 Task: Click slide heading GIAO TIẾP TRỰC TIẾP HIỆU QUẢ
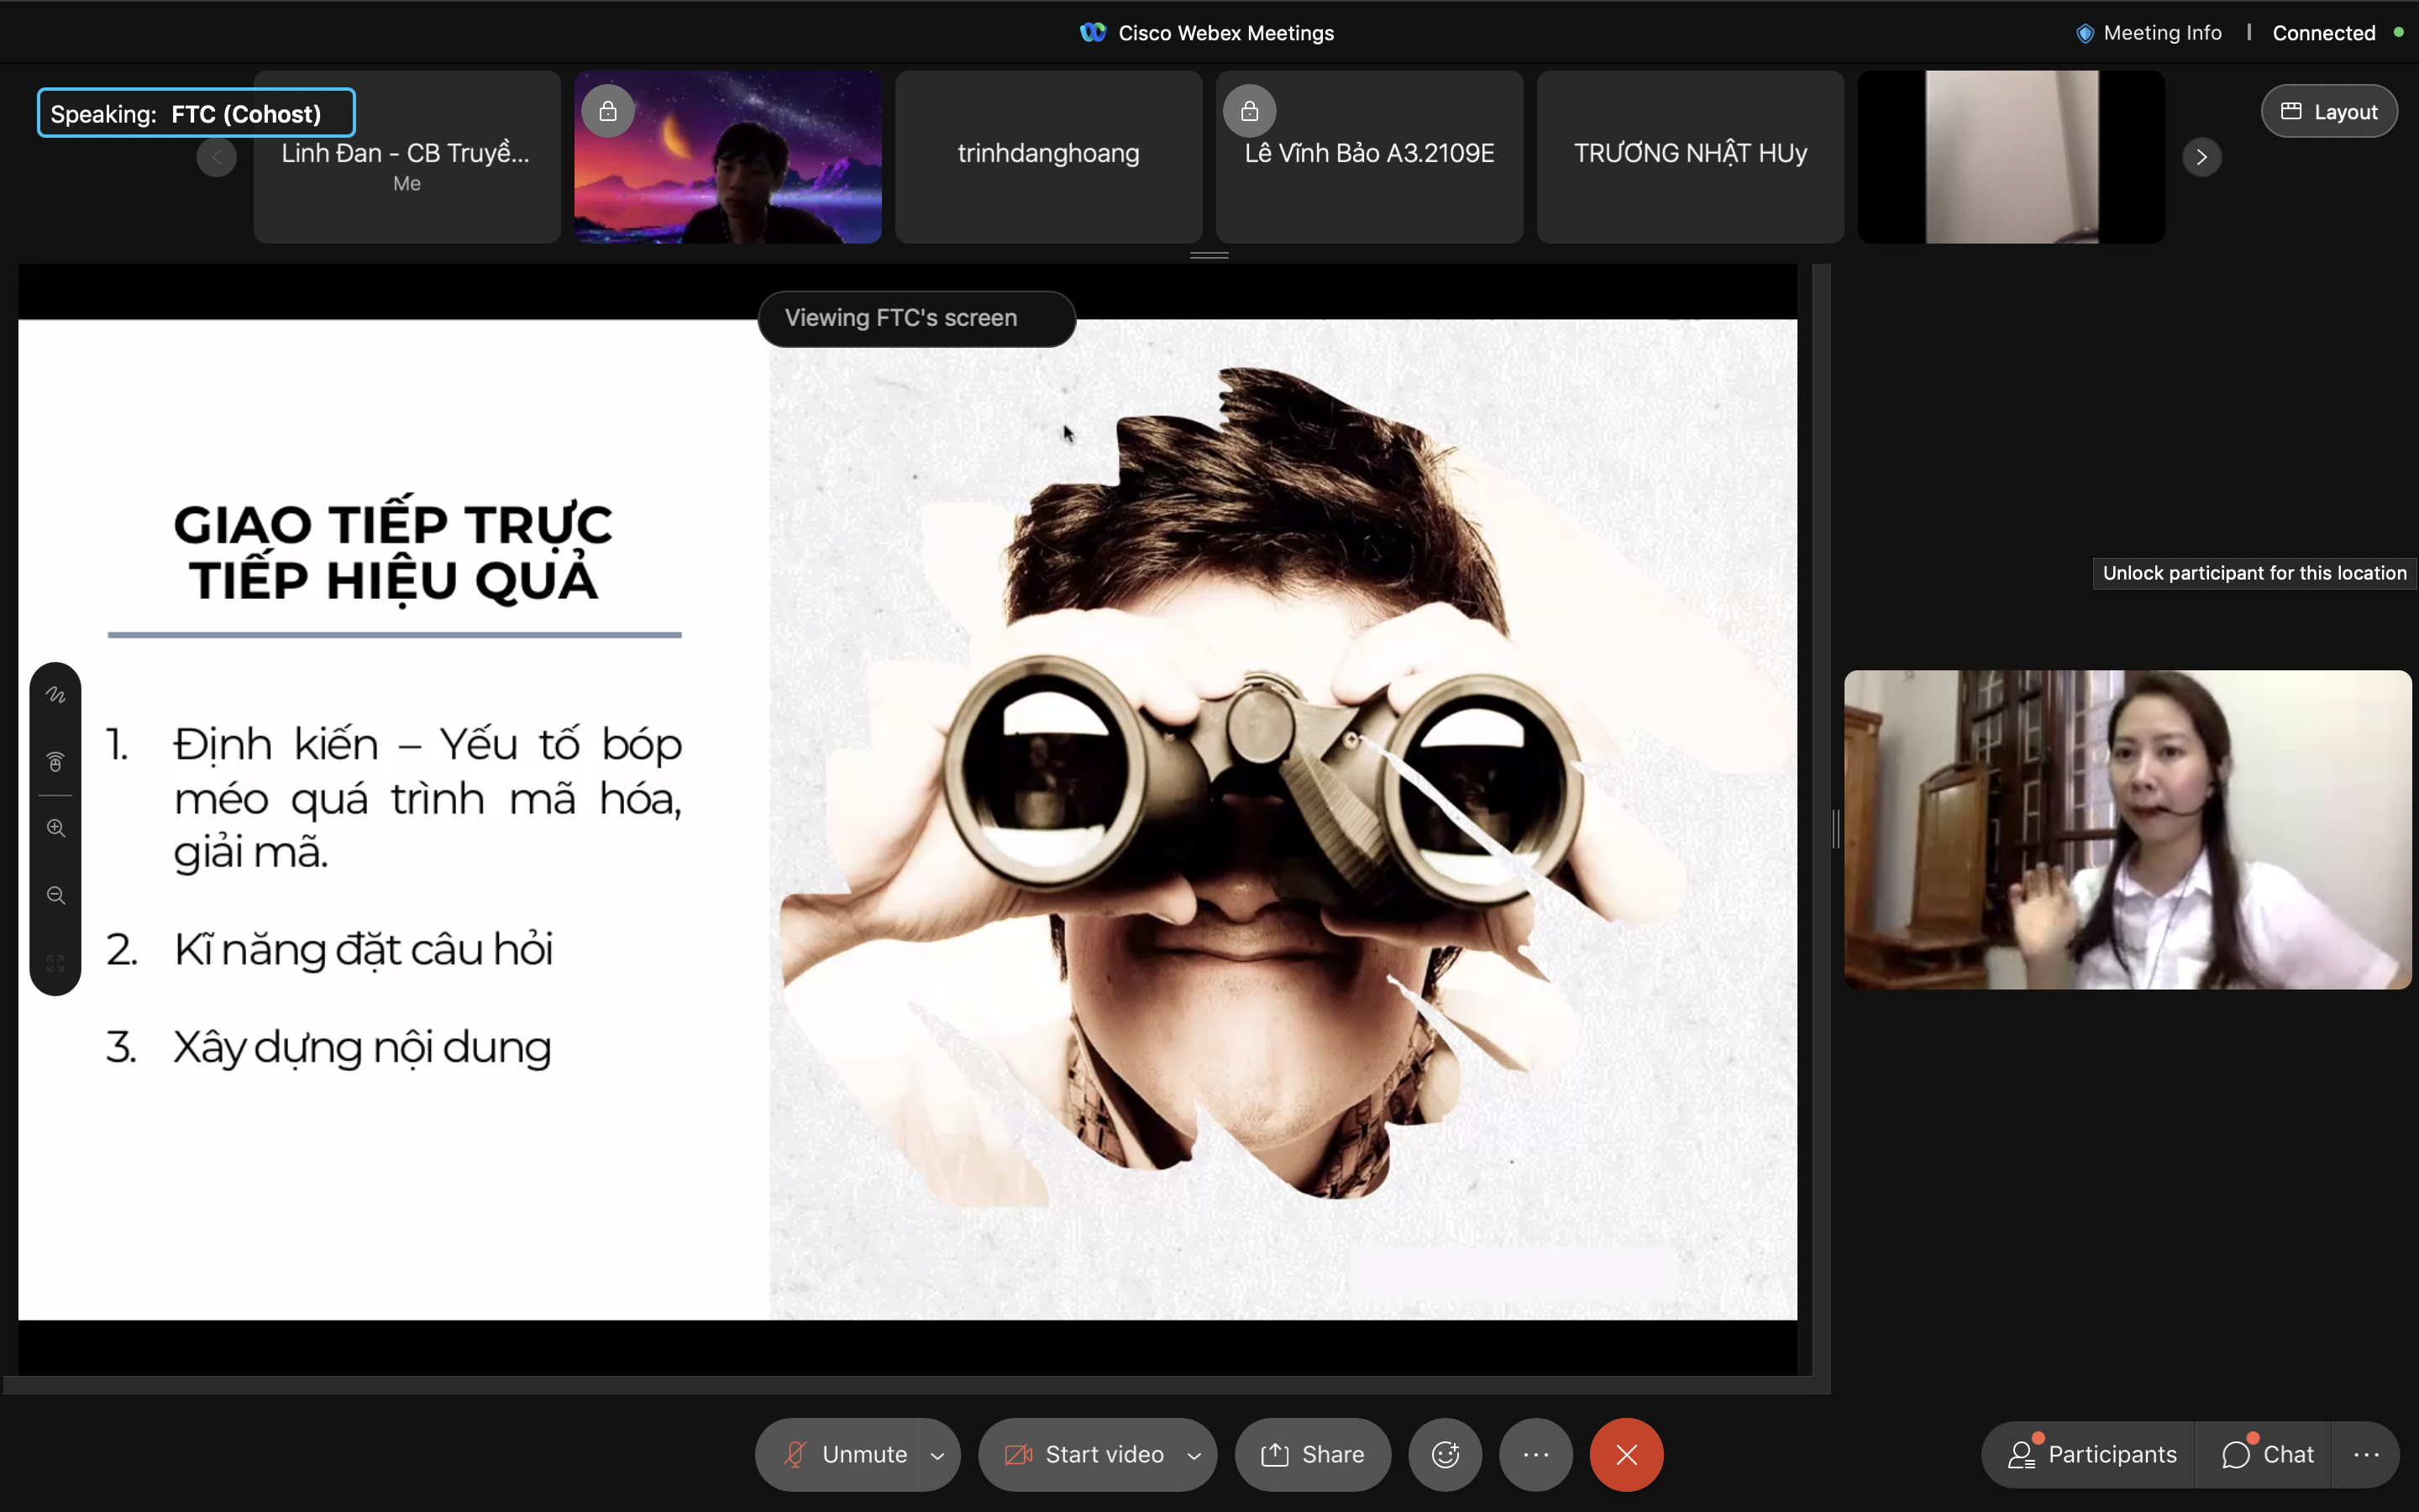tap(393, 553)
